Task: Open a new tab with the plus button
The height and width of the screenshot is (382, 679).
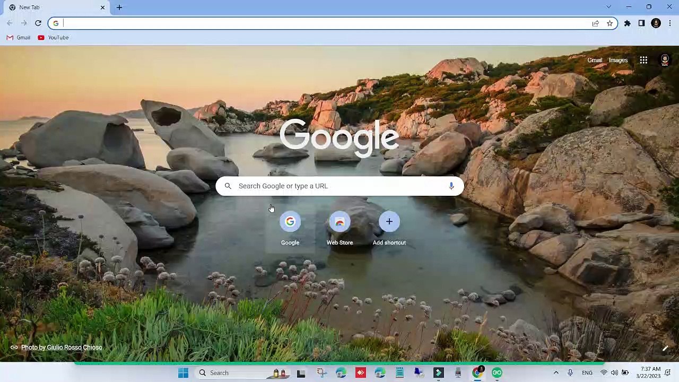Action: click(x=119, y=7)
